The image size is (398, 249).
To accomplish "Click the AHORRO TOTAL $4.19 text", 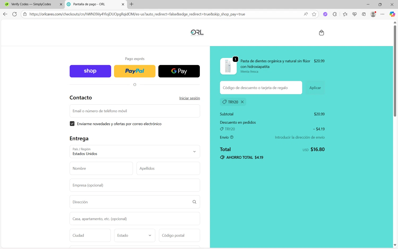I will (245, 157).
